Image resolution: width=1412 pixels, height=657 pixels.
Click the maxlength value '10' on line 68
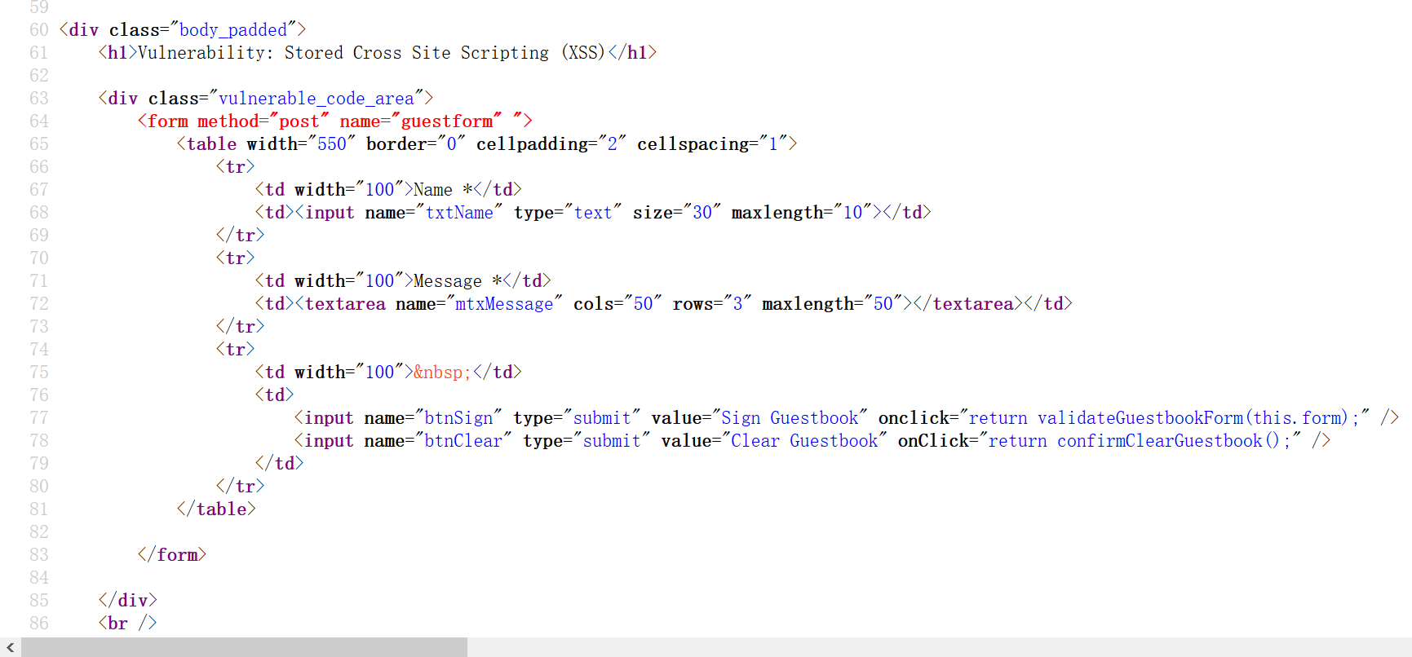point(852,213)
